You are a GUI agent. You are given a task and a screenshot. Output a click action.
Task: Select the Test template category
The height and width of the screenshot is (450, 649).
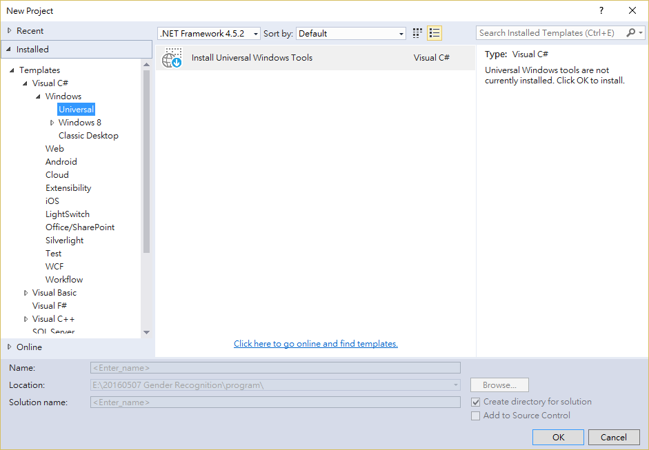tap(53, 254)
